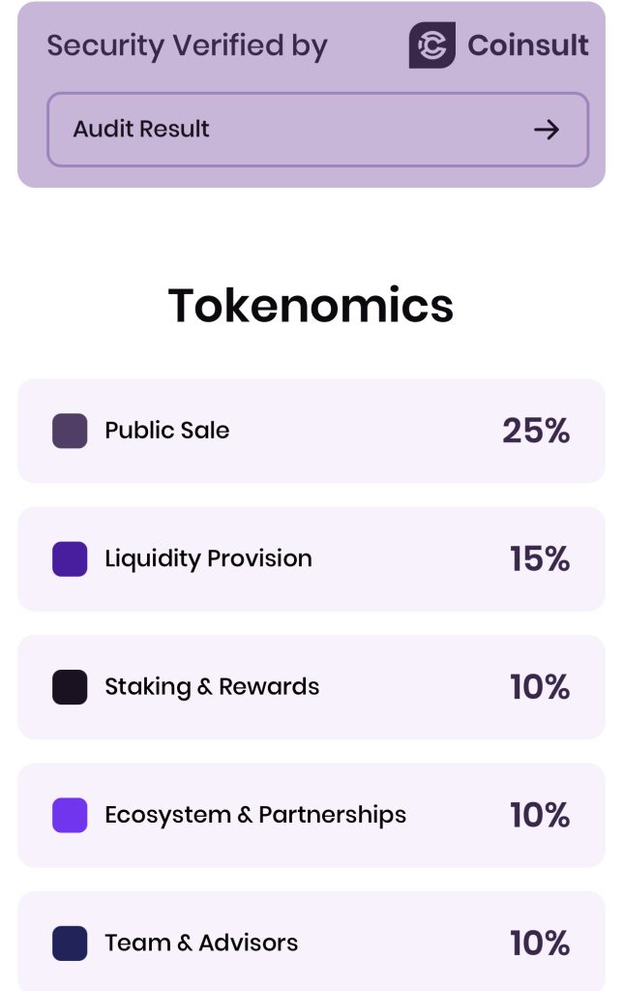Select the Staking & Rewards label
Image resolution: width=623 pixels, height=991 pixels.
point(212,687)
